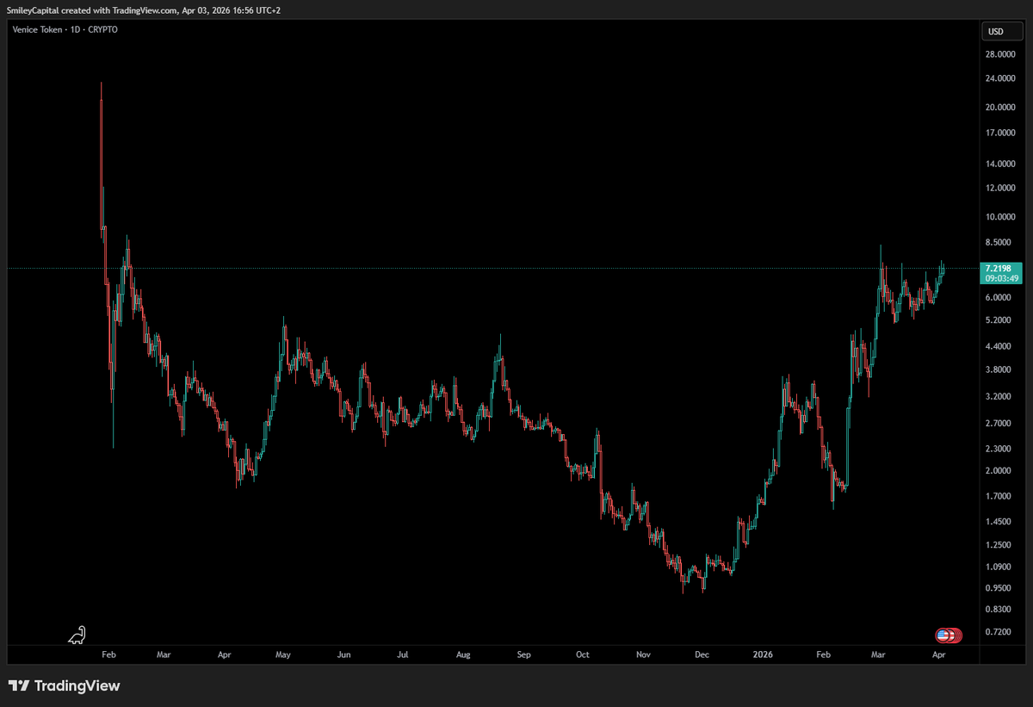Click the Nov label on time axis
Image resolution: width=1033 pixels, height=707 pixels.
click(643, 654)
